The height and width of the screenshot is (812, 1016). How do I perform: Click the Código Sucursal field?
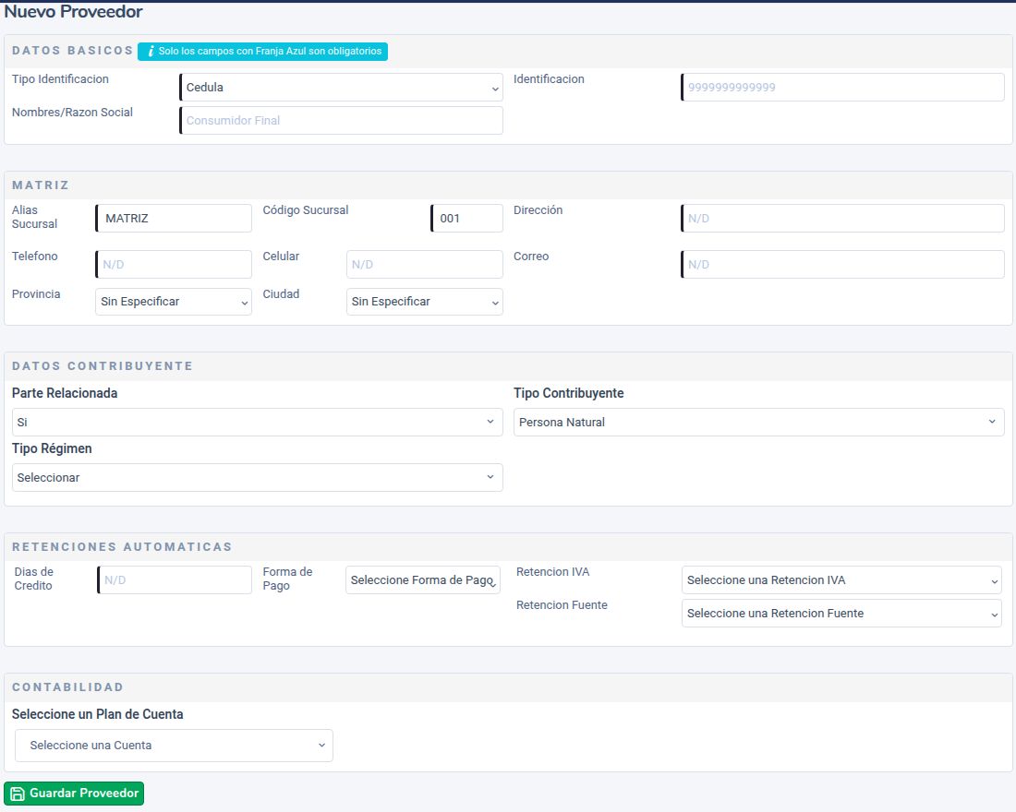[x=466, y=218]
